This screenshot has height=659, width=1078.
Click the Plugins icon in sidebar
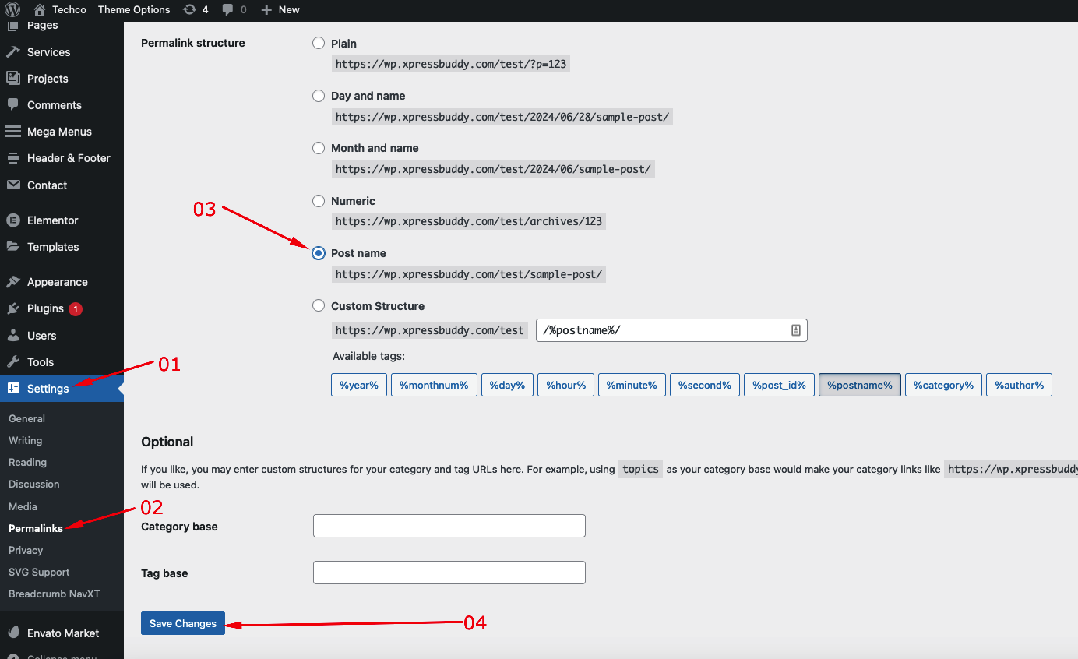click(13, 308)
